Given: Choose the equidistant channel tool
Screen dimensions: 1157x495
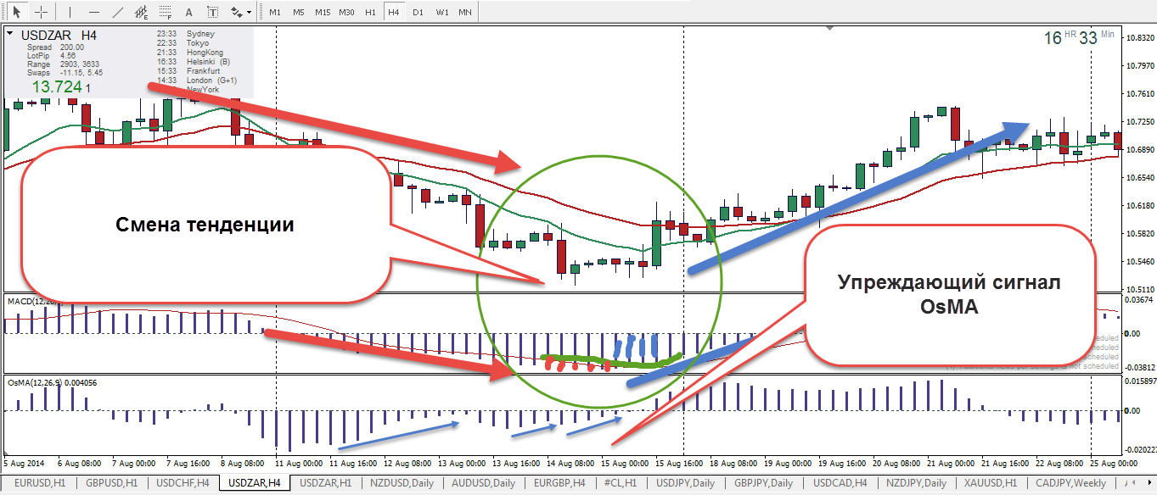Looking at the screenshot, I should tap(141, 13).
